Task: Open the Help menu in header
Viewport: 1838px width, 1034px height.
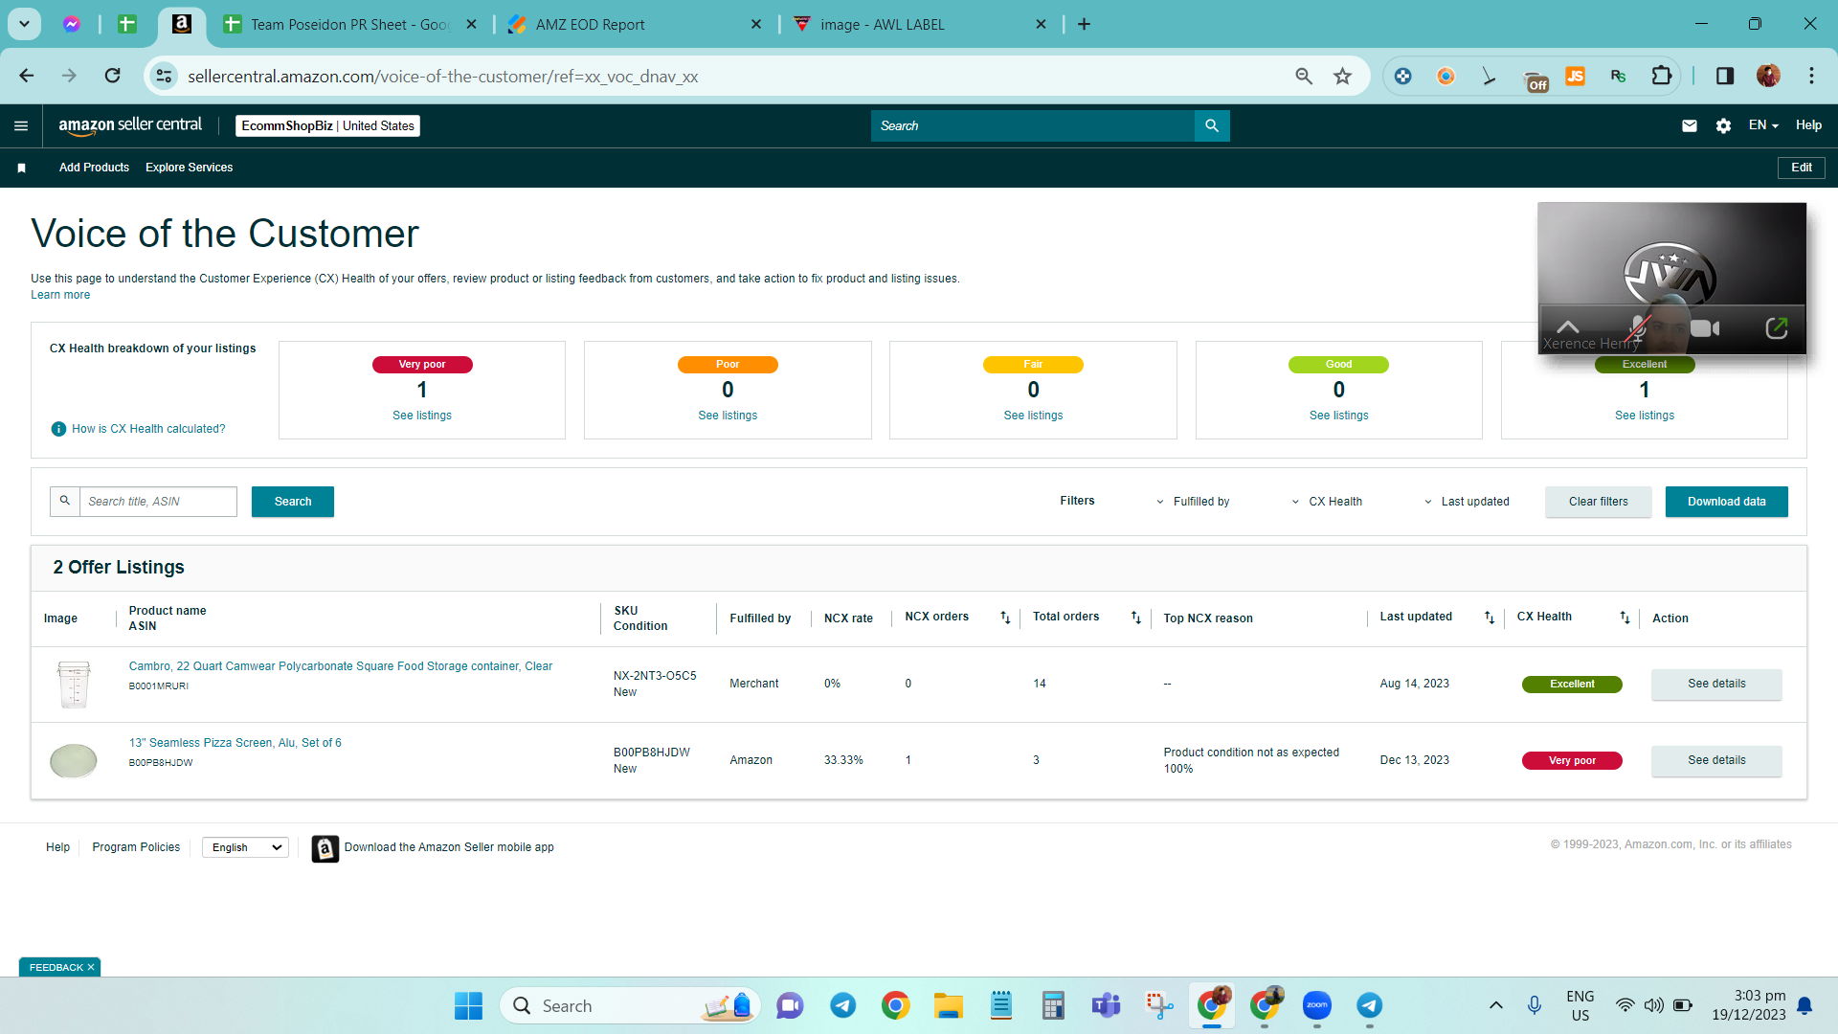Action: pyautogui.click(x=1808, y=125)
